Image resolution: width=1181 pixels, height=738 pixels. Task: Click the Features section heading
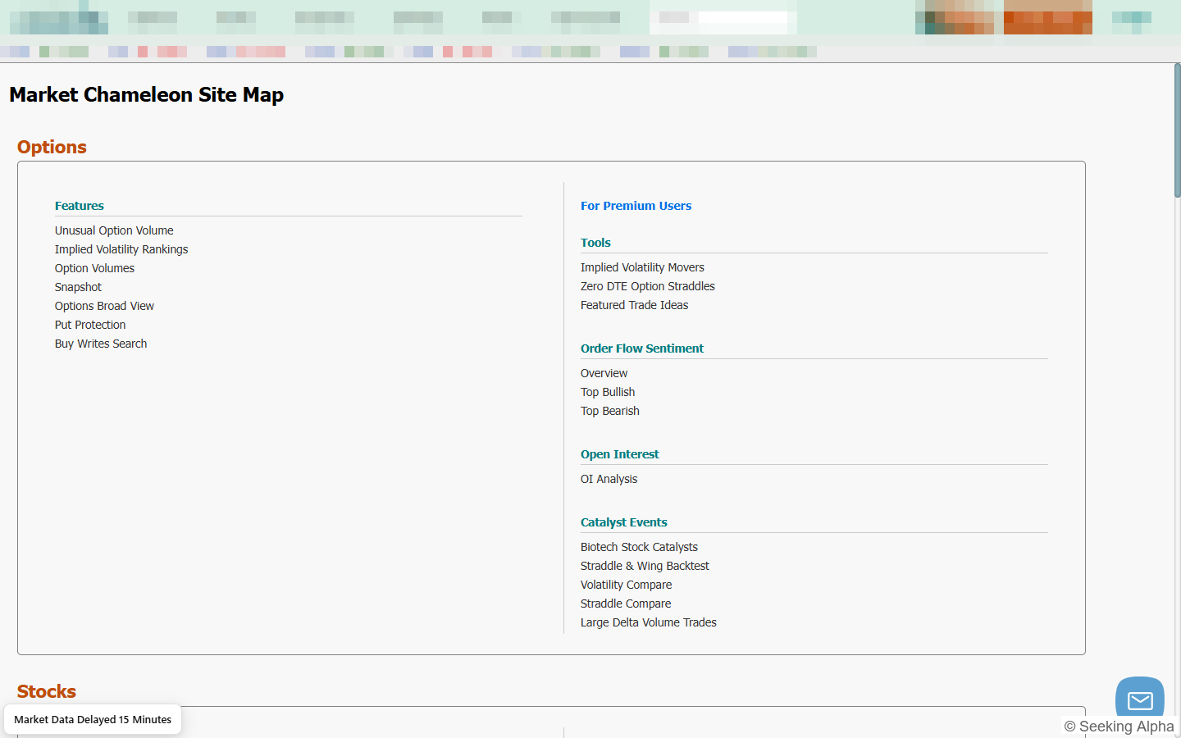tap(80, 206)
